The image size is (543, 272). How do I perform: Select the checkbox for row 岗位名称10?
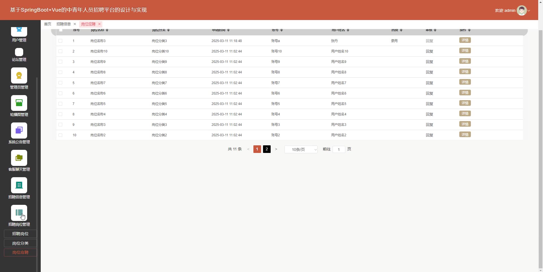click(x=60, y=51)
